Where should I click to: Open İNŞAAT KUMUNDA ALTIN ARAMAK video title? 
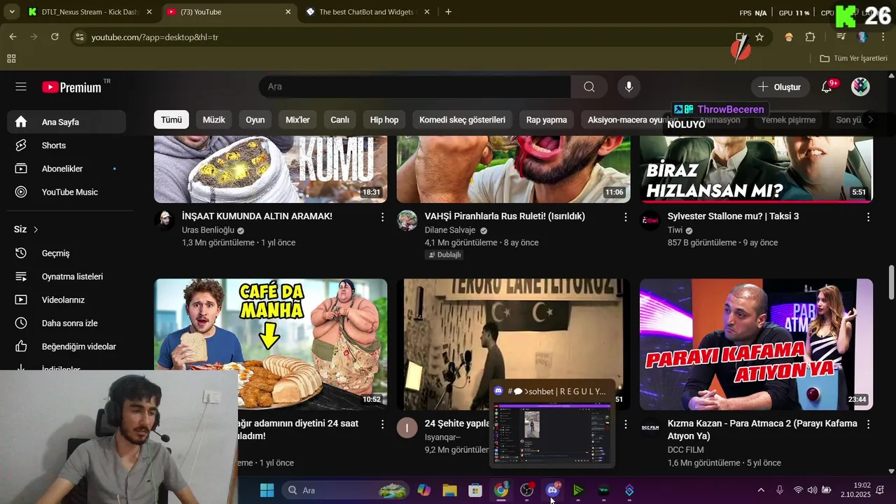pyautogui.click(x=257, y=216)
